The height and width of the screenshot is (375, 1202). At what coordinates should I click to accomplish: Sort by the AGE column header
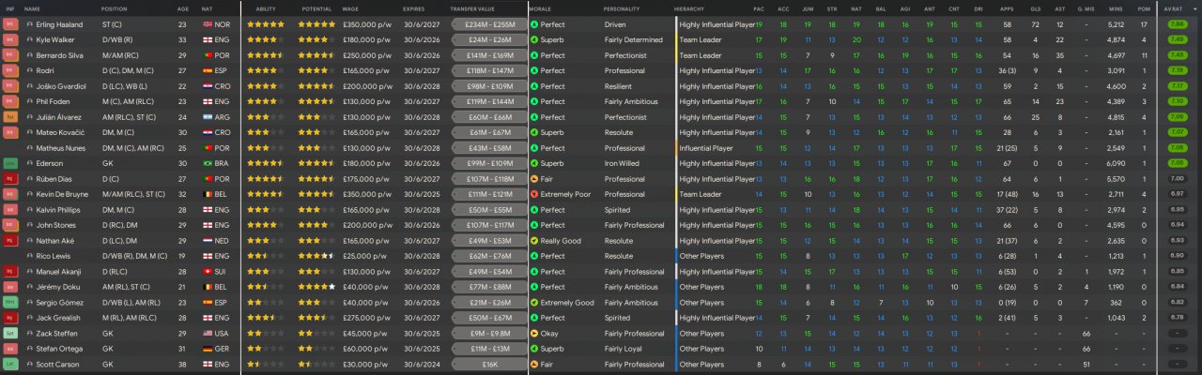[x=182, y=7]
